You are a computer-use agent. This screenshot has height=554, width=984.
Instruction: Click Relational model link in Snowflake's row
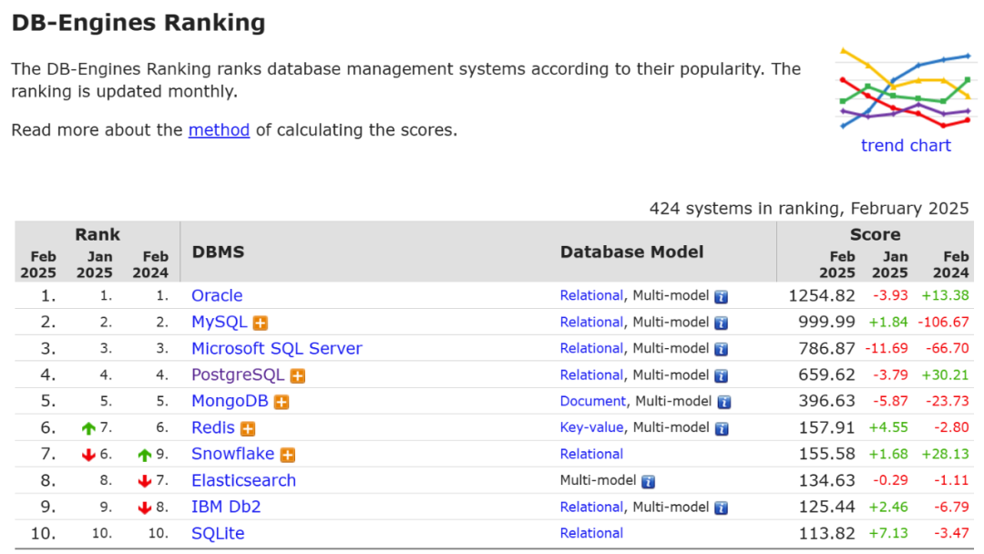[591, 454]
